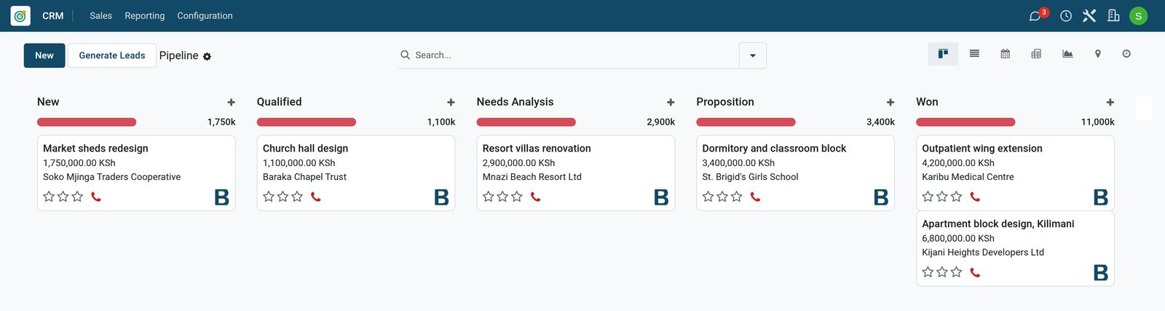The height and width of the screenshot is (311, 1165).
Task: Open the user avatar menu
Action: click(x=1138, y=16)
